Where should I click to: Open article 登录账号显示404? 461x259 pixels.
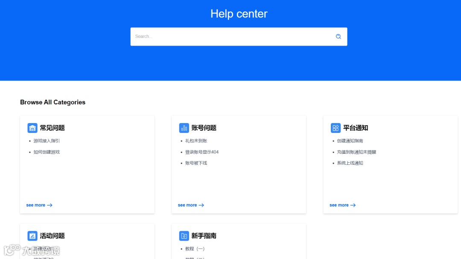pos(201,152)
